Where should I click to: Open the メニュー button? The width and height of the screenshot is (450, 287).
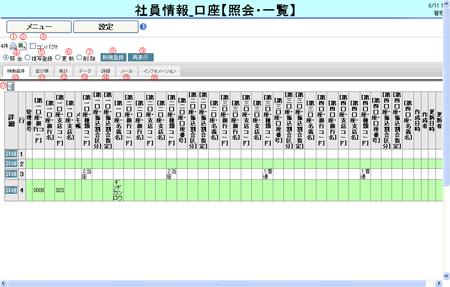pyautogui.click(x=39, y=27)
